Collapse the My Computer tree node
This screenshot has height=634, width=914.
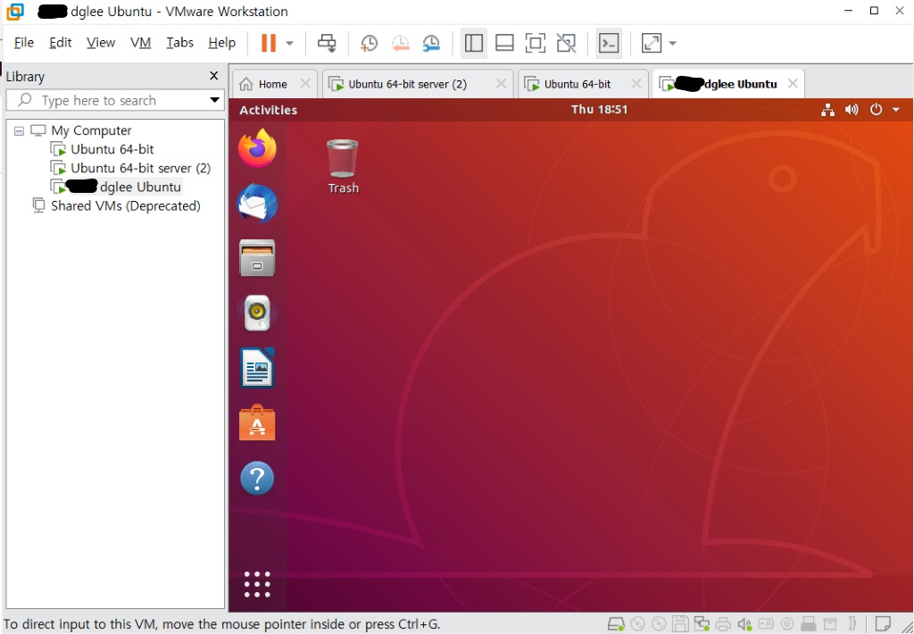(x=20, y=130)
